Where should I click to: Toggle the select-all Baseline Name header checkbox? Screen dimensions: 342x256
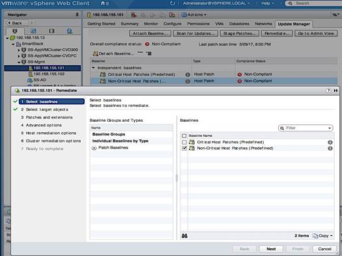184,135
